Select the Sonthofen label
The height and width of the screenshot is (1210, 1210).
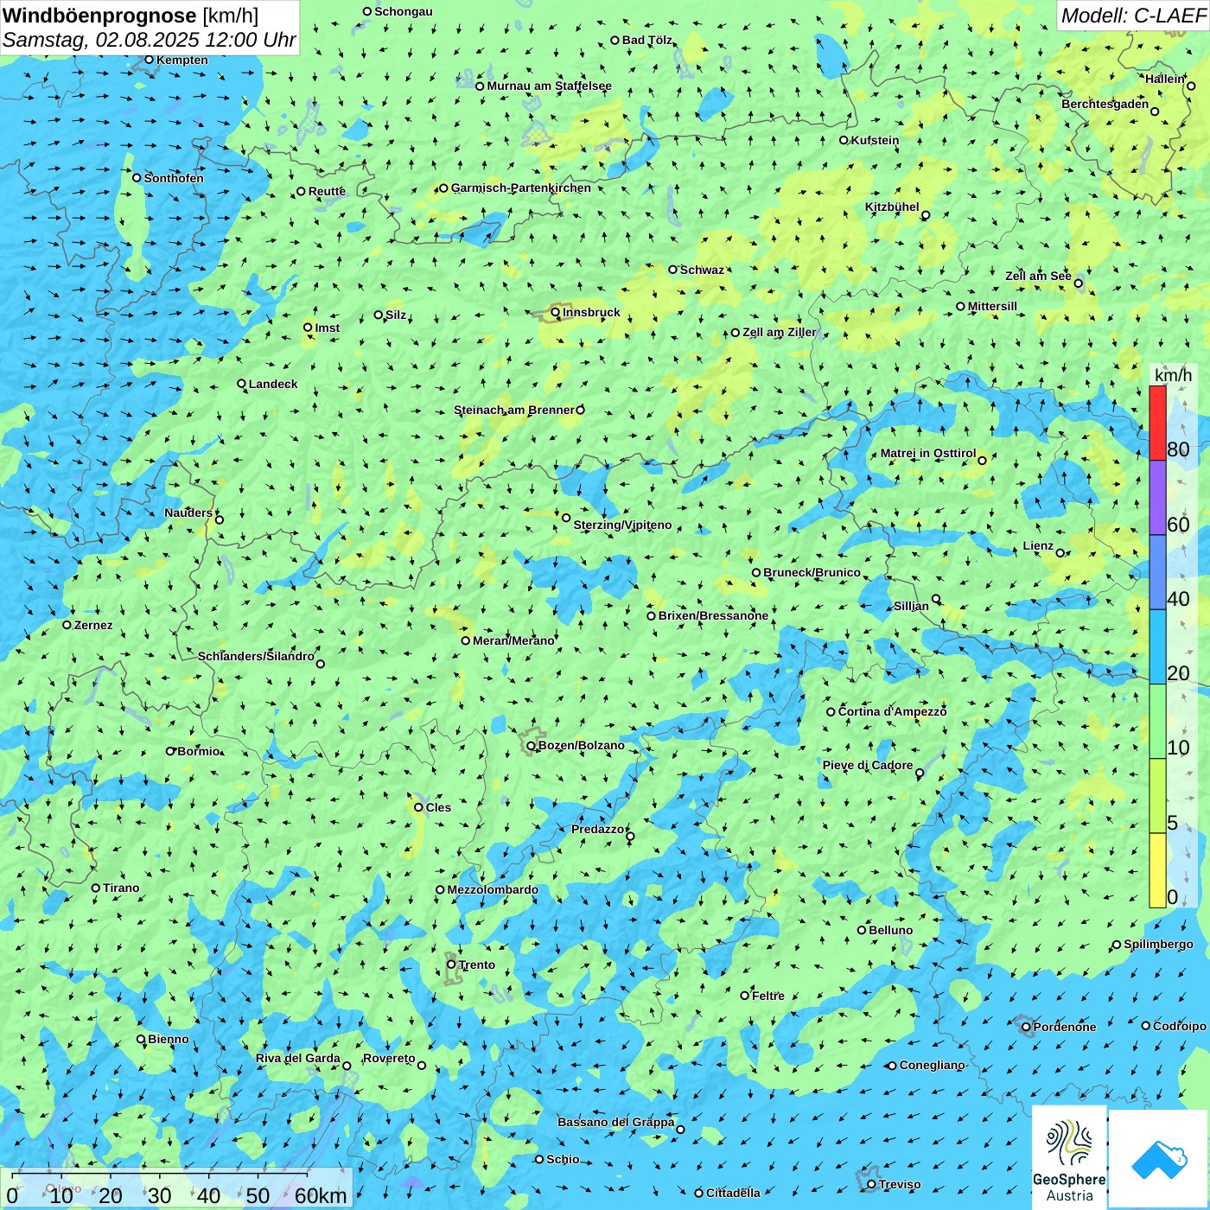(174, 178)
